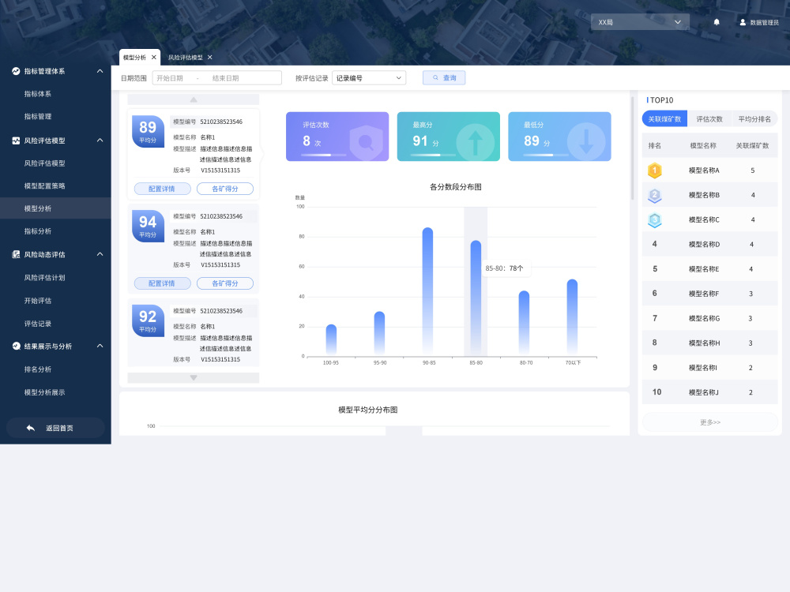Click the silver rank 2 medal icon
Screen dimensions: 790x592
coord(654,195)
